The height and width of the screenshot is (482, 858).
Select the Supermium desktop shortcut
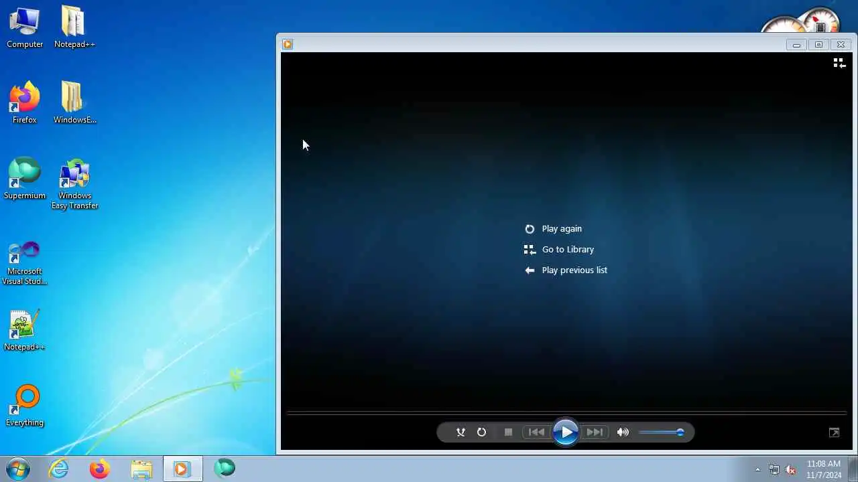point(25,179)
